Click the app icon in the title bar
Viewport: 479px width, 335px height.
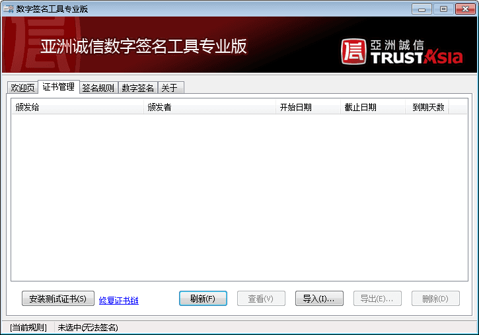[9, 9]
